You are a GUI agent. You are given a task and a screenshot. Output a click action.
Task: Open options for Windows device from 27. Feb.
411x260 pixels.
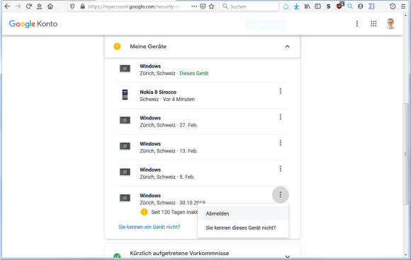click(281, 117)
